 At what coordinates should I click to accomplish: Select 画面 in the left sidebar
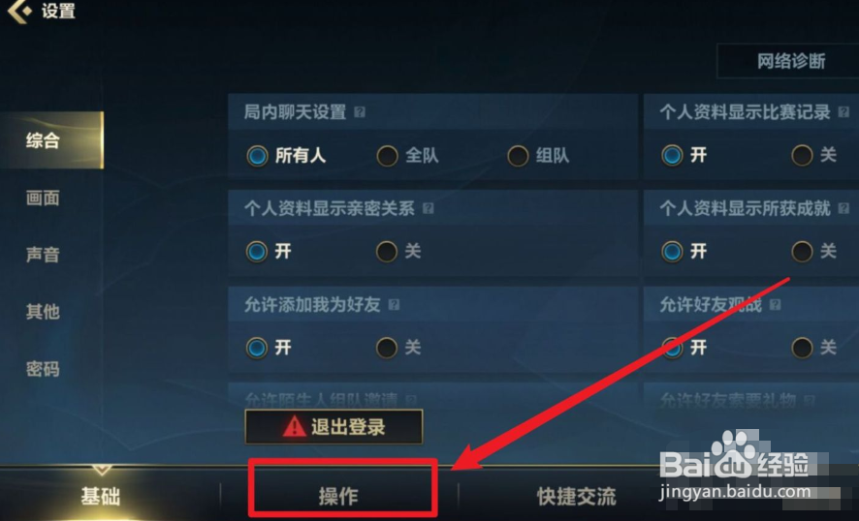click(x=43, y=198)
